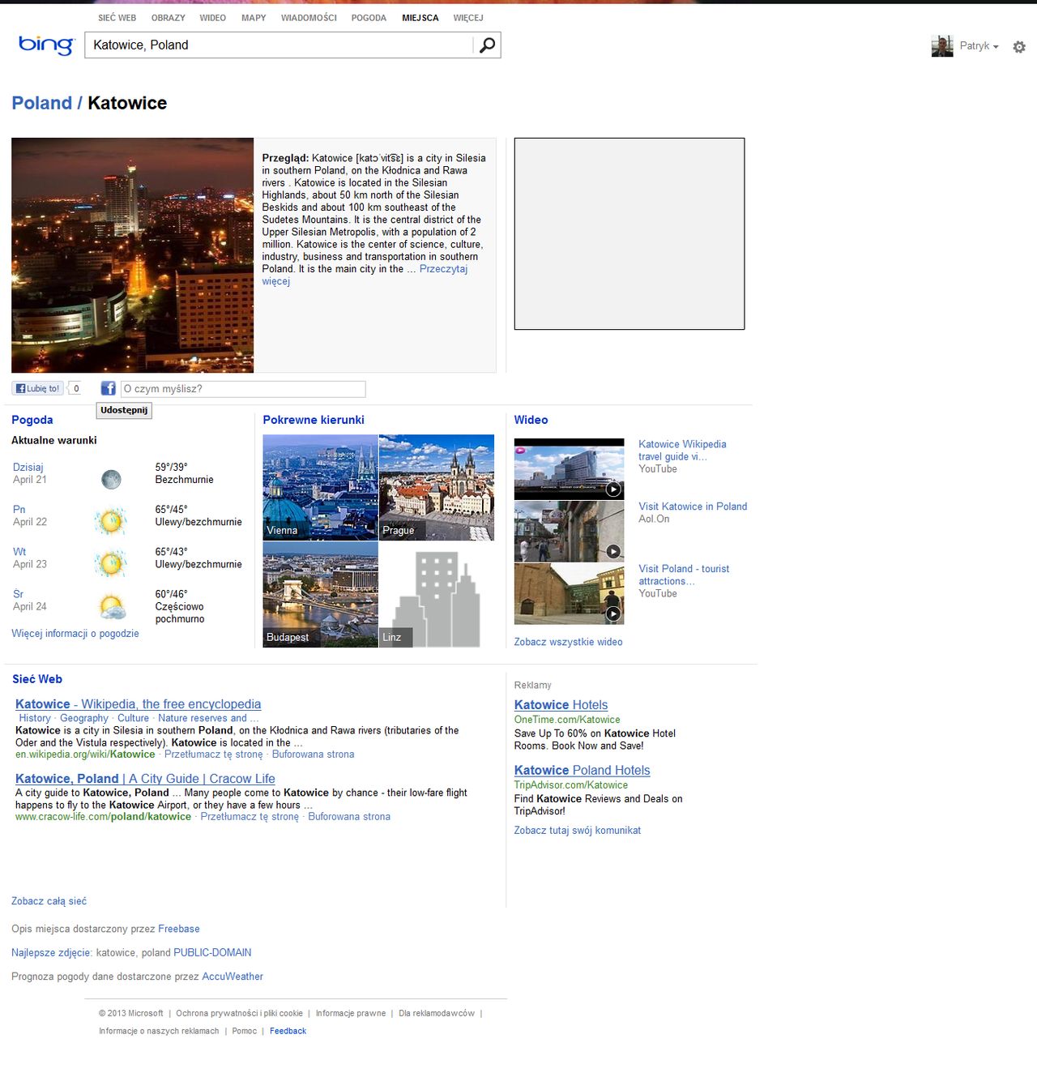Viewport: 1037px width, 1073px height.
Task: Open the settings gear icon
Action: 1019,47
